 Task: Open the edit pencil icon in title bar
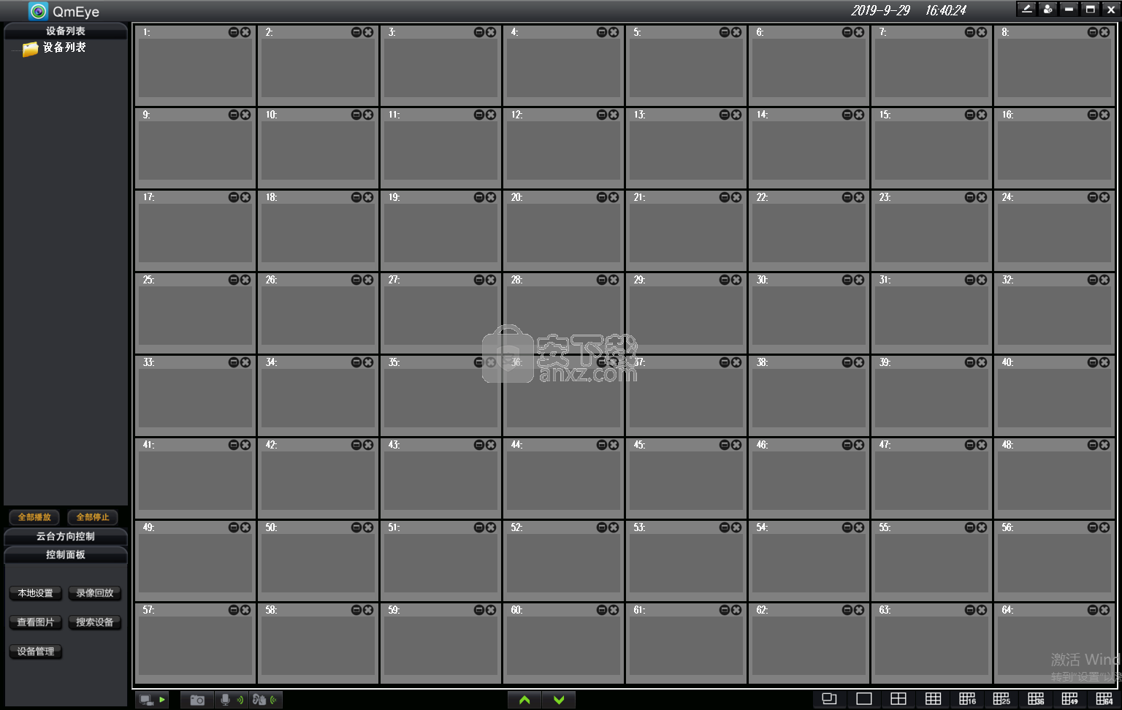pyautogui.click(x=1026, y=9)
